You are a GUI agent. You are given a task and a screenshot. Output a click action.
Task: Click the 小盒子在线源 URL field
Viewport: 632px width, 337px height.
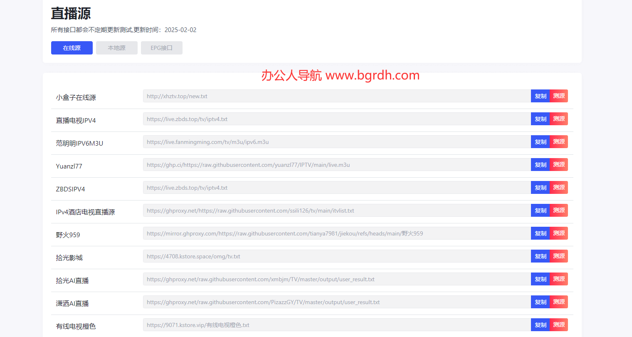tap(337, 96)
